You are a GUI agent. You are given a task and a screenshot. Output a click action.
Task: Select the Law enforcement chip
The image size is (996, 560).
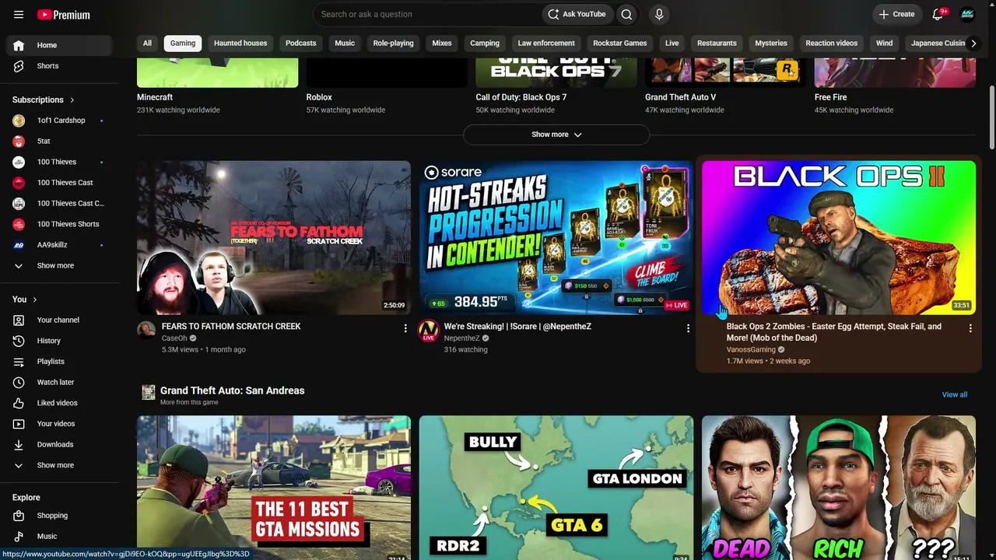(x=546, y=44)
